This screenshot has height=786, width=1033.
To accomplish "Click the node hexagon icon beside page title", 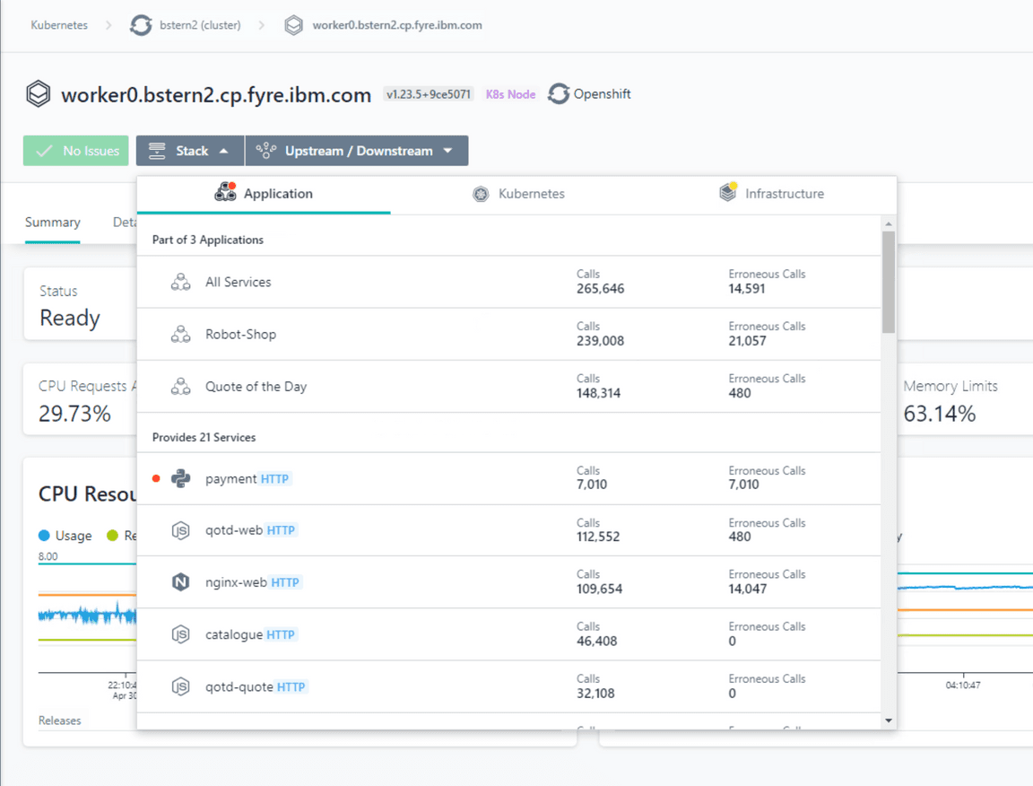I will pos(38,94).
